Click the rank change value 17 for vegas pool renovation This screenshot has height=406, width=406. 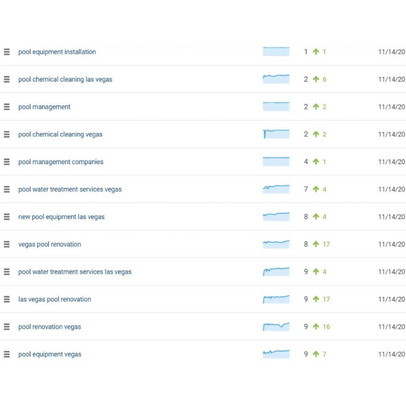326,244
